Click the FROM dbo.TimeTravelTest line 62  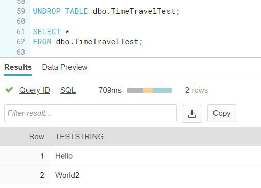tap(88, 42)
